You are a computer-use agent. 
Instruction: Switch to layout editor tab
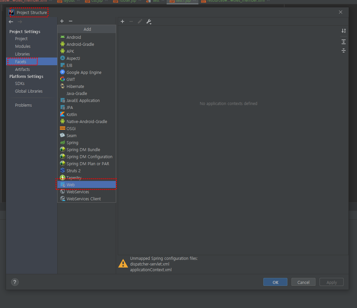[69, 1]
